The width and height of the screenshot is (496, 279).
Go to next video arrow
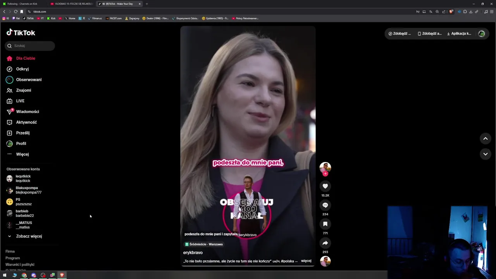[x=485, y=154]
